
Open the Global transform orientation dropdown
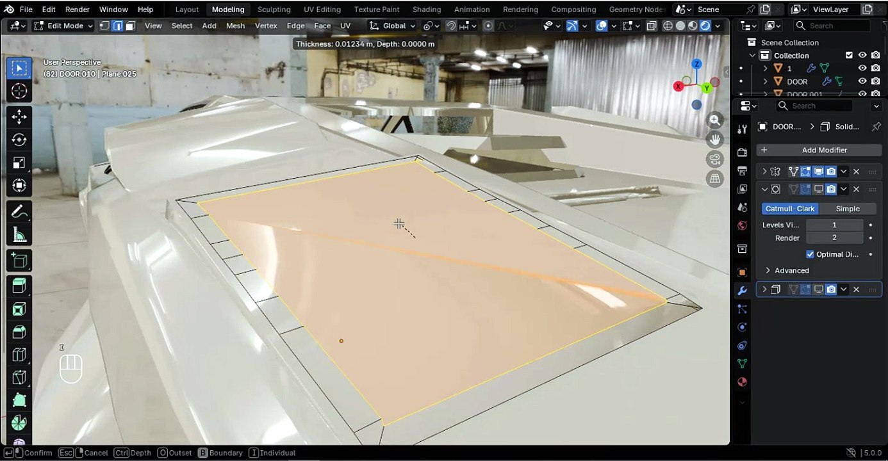(x=392, y=26)
